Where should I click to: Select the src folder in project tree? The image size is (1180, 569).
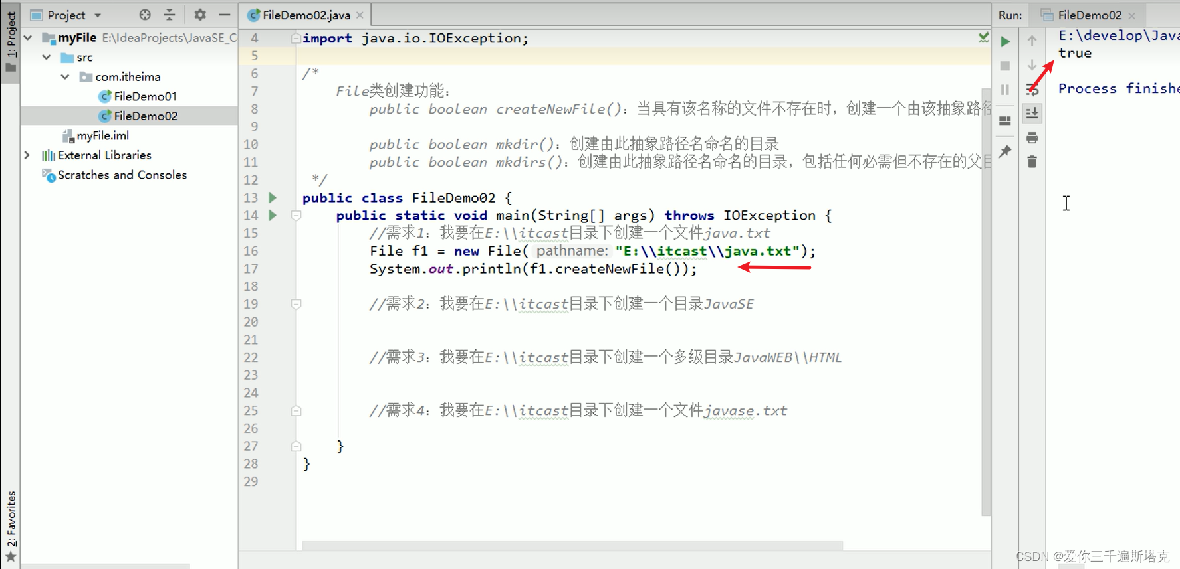[84, 58]
